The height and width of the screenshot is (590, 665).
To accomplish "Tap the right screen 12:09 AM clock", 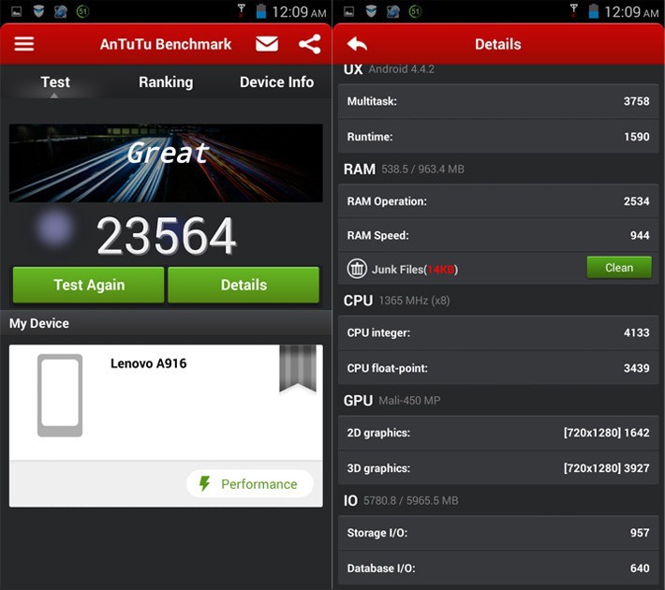I will tap(631, 12).
